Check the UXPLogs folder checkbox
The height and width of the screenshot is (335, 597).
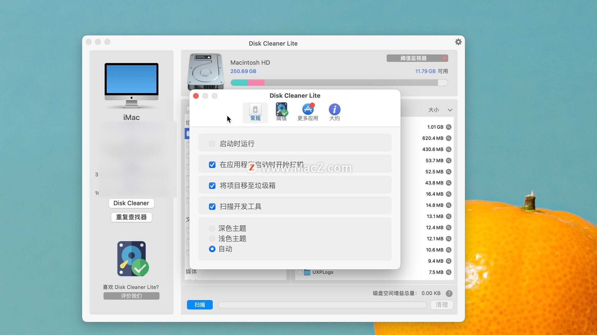(x=300, y=272)
